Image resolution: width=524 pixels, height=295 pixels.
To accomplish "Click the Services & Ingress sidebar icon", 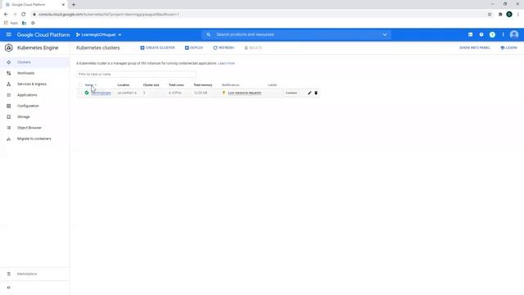I will (x=9, y=84).
